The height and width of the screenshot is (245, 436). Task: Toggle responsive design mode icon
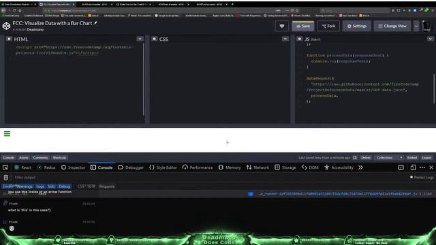coord(413,167)
